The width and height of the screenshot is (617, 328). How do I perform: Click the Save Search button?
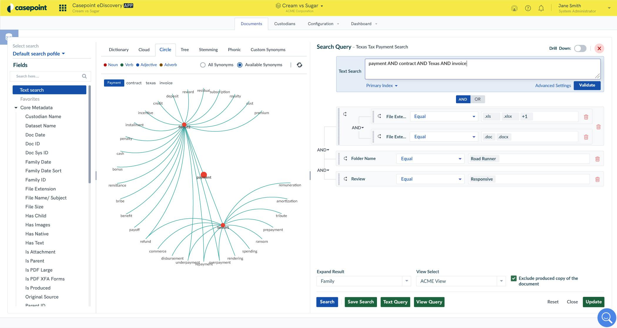click(x=361, y=302)
